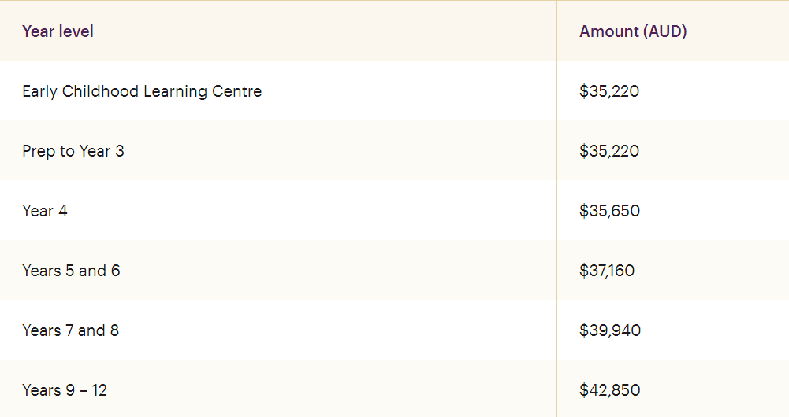Click the $35,650 amount for Year 4
The height and width of the screenshot is (417, 789).
609,211
